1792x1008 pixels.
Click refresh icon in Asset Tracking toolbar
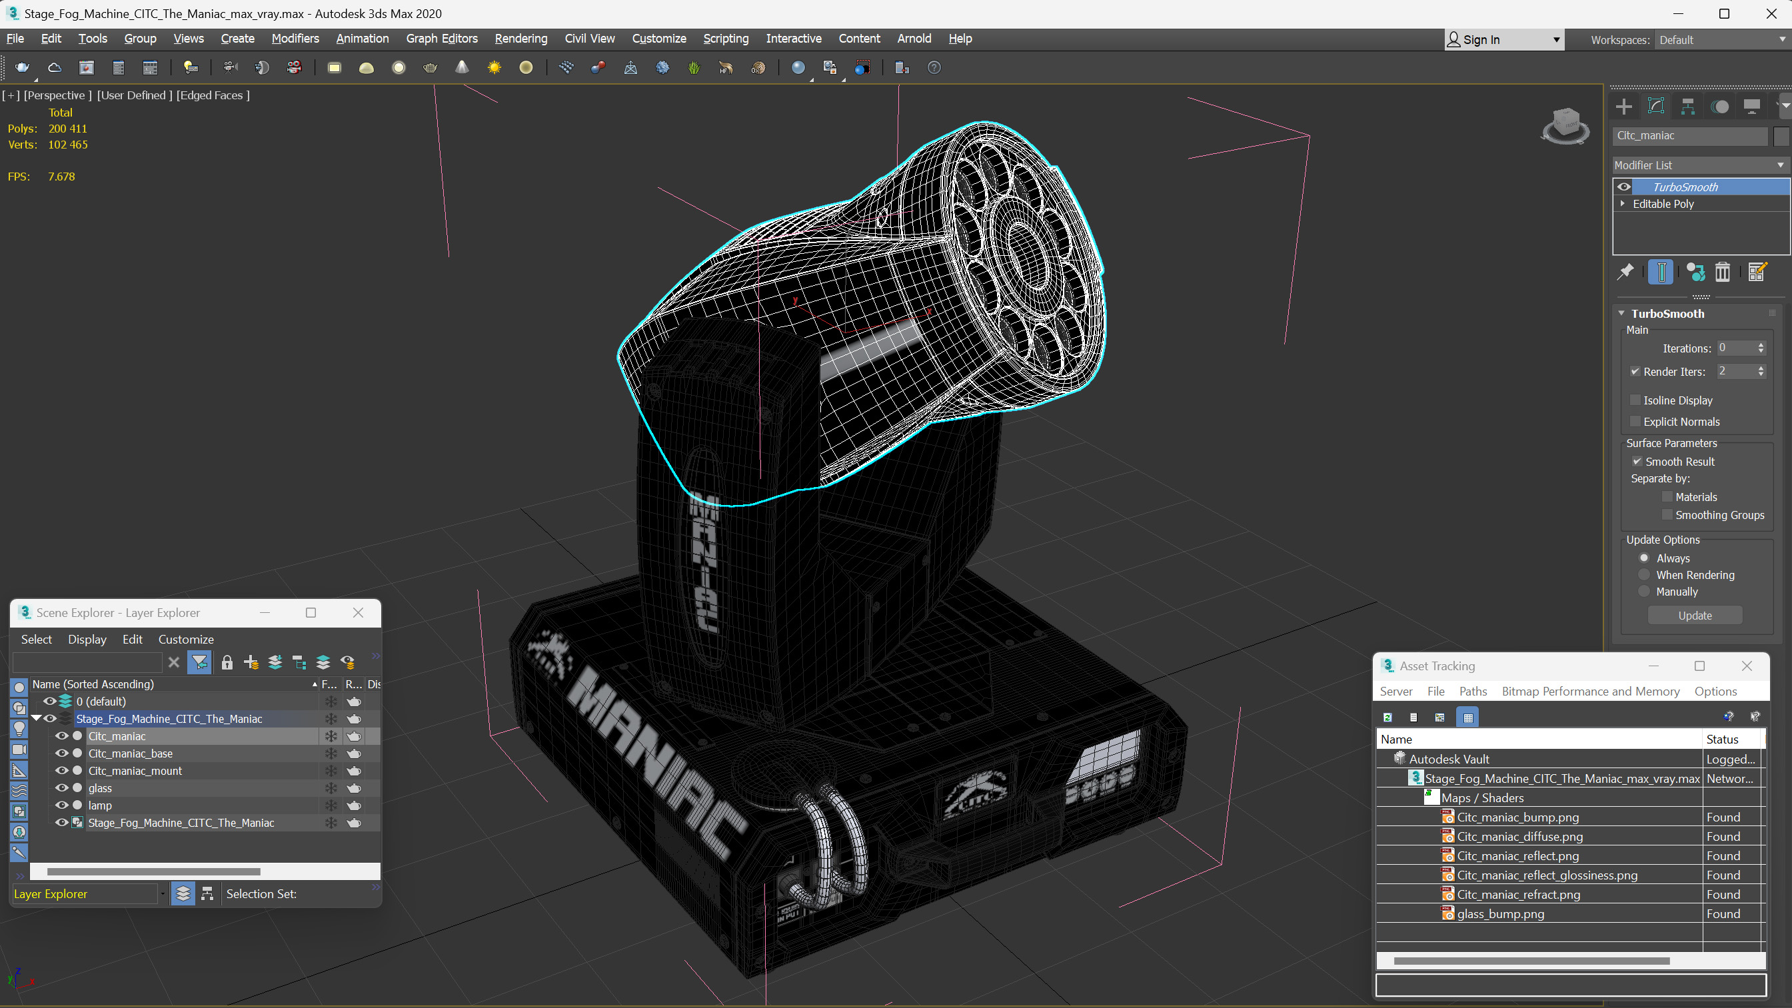(x=1388, y=718)
